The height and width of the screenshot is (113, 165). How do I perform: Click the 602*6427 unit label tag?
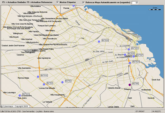(140, 55)
